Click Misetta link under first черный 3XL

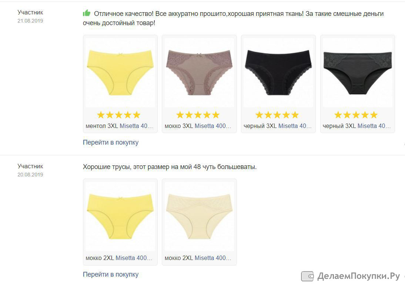click(295, 126)
